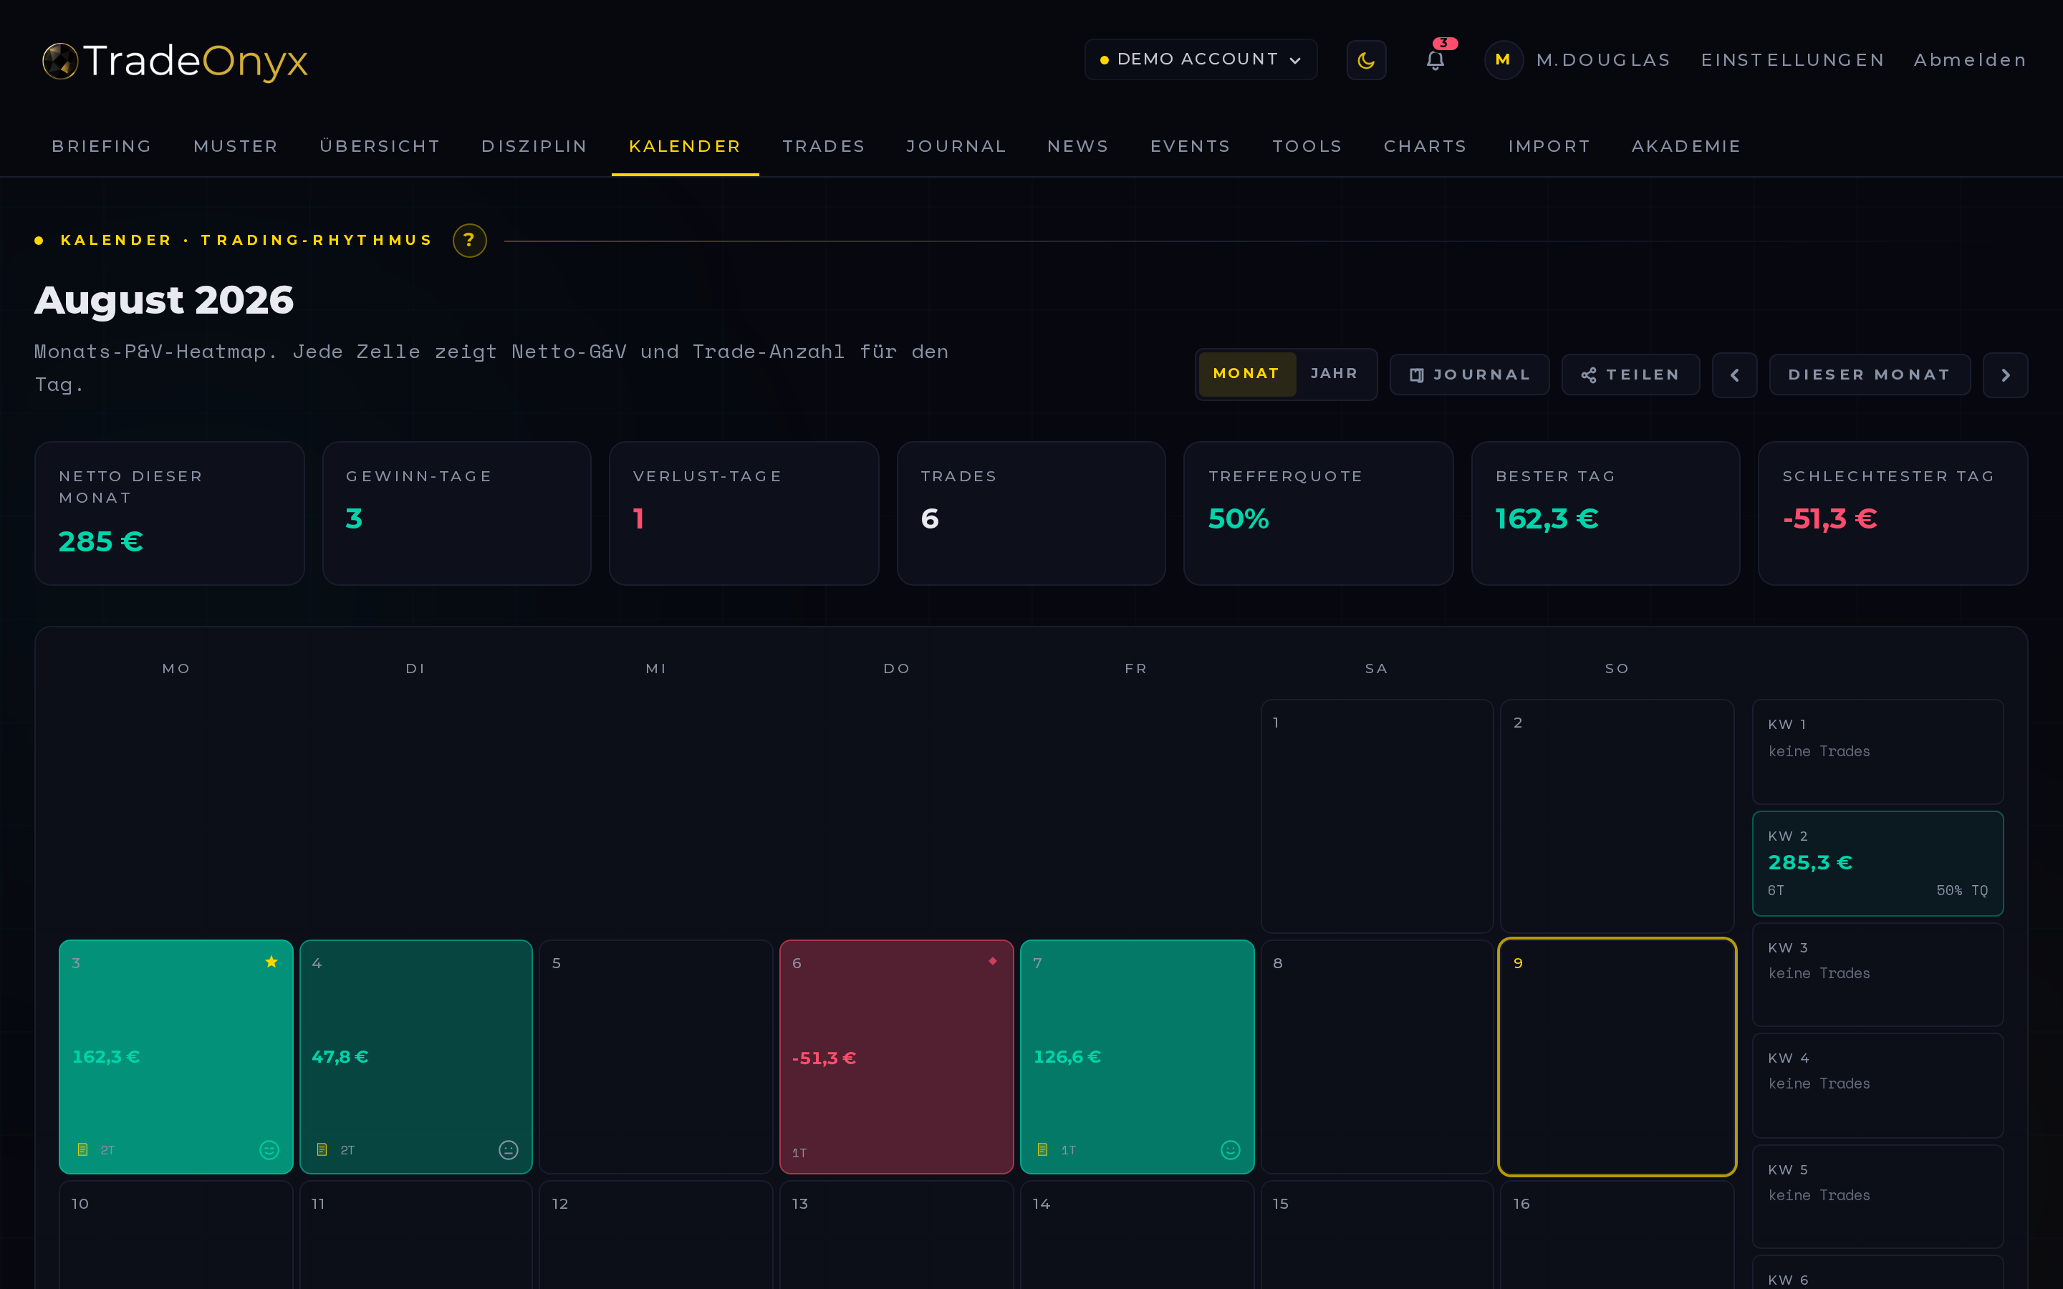
Task: Click the happy smiley on day 7
Action: [x=1230, y=1149]
